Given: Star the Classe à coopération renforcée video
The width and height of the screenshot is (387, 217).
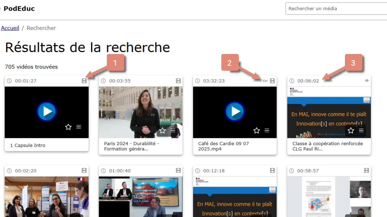Looking at the screenshot, I should click(351, 131).
